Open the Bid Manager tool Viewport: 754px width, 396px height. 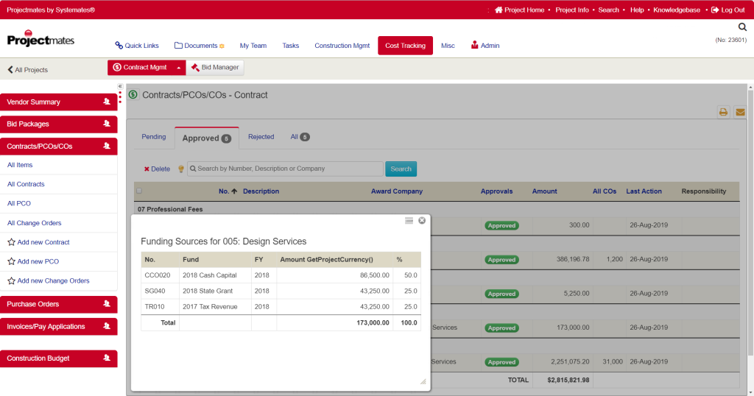(x=215, y=67)
